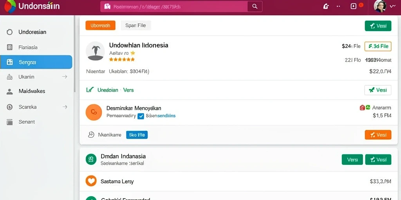Click the icon beside Fixniasia
Screen dimensions: 401x200
click(9, 47)
